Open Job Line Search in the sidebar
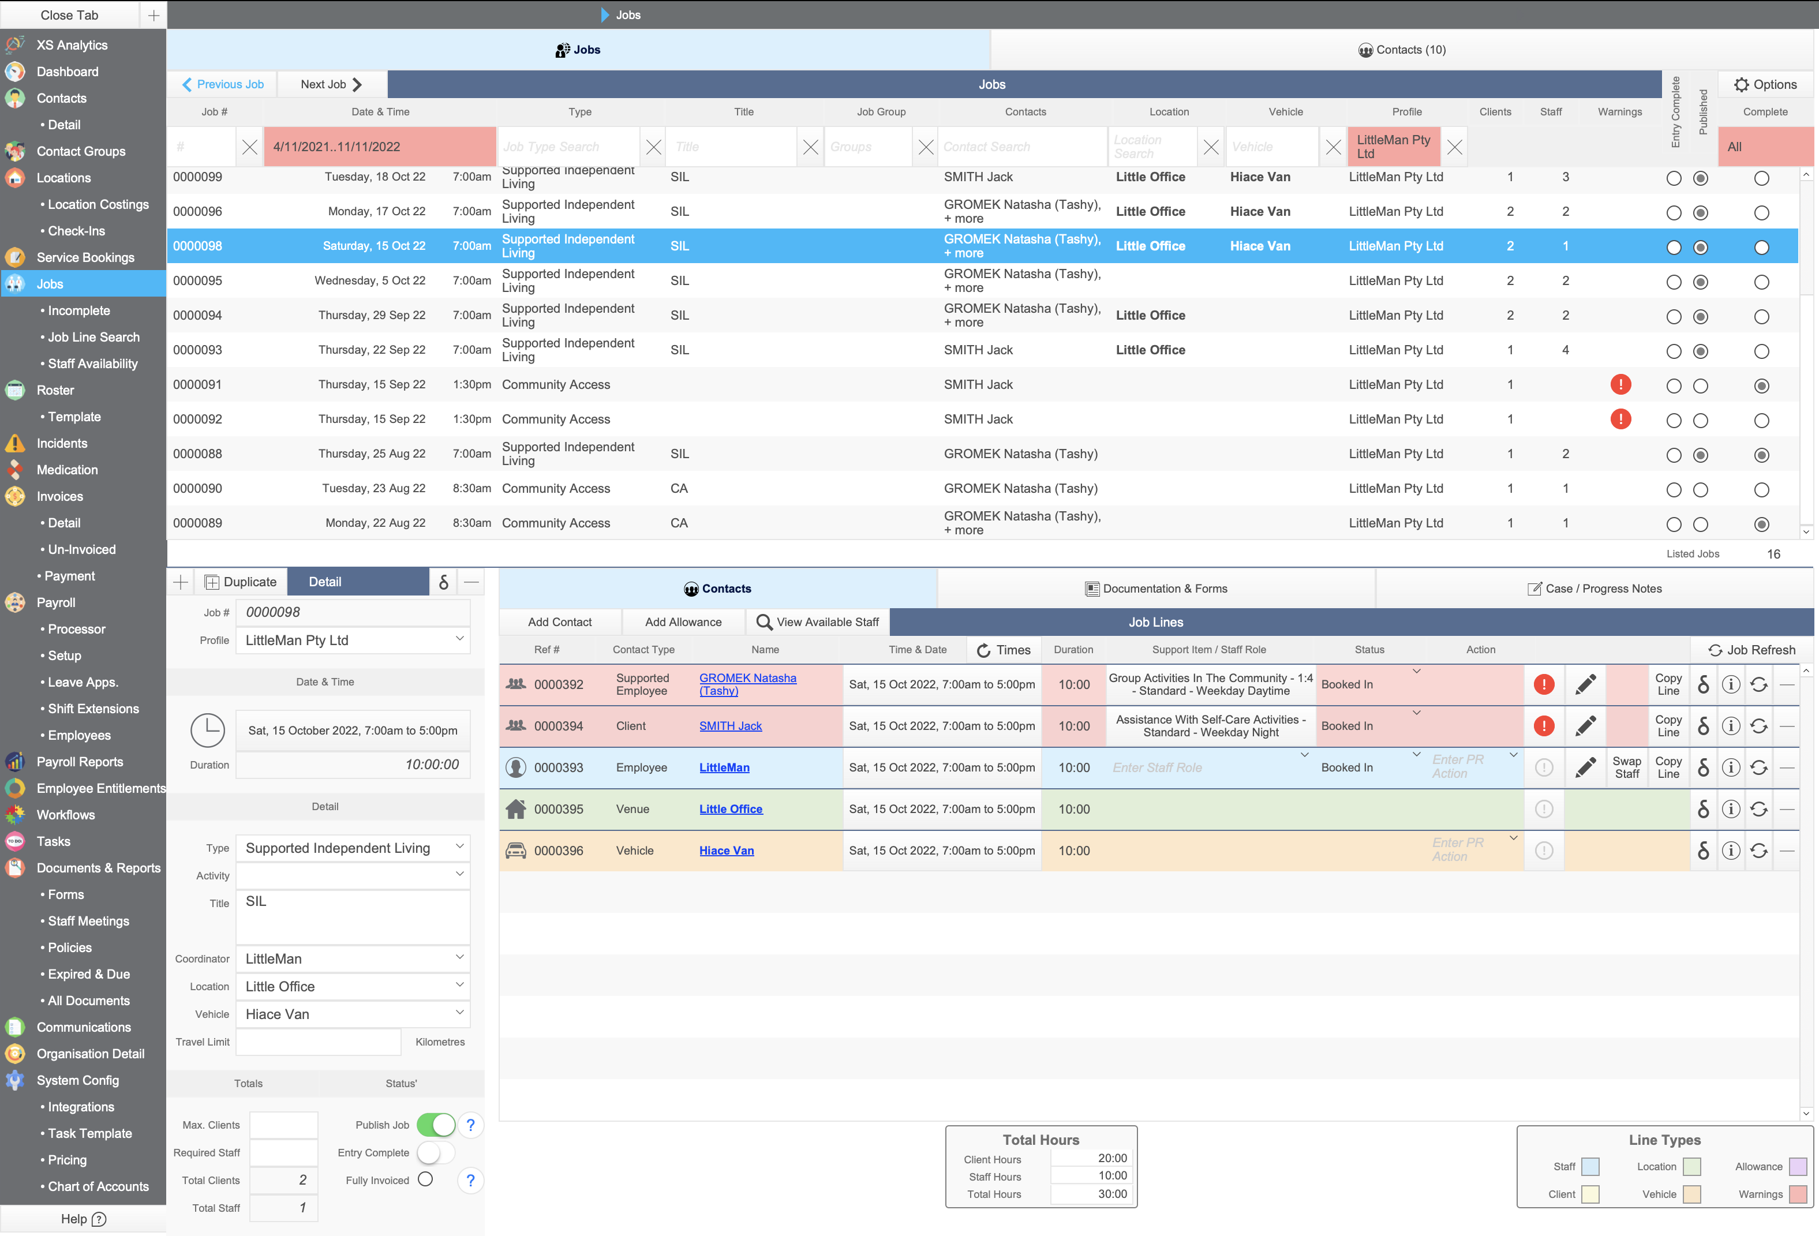The image size is (1819, 1236). coord(94,338)
